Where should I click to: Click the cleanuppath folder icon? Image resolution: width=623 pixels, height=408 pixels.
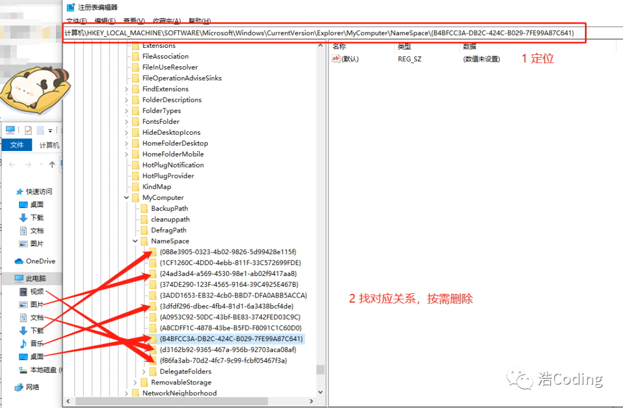[x=144, y=220]
